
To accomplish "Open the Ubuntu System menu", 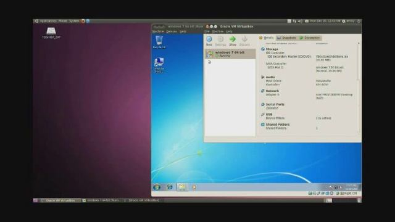I will (74, 21).
